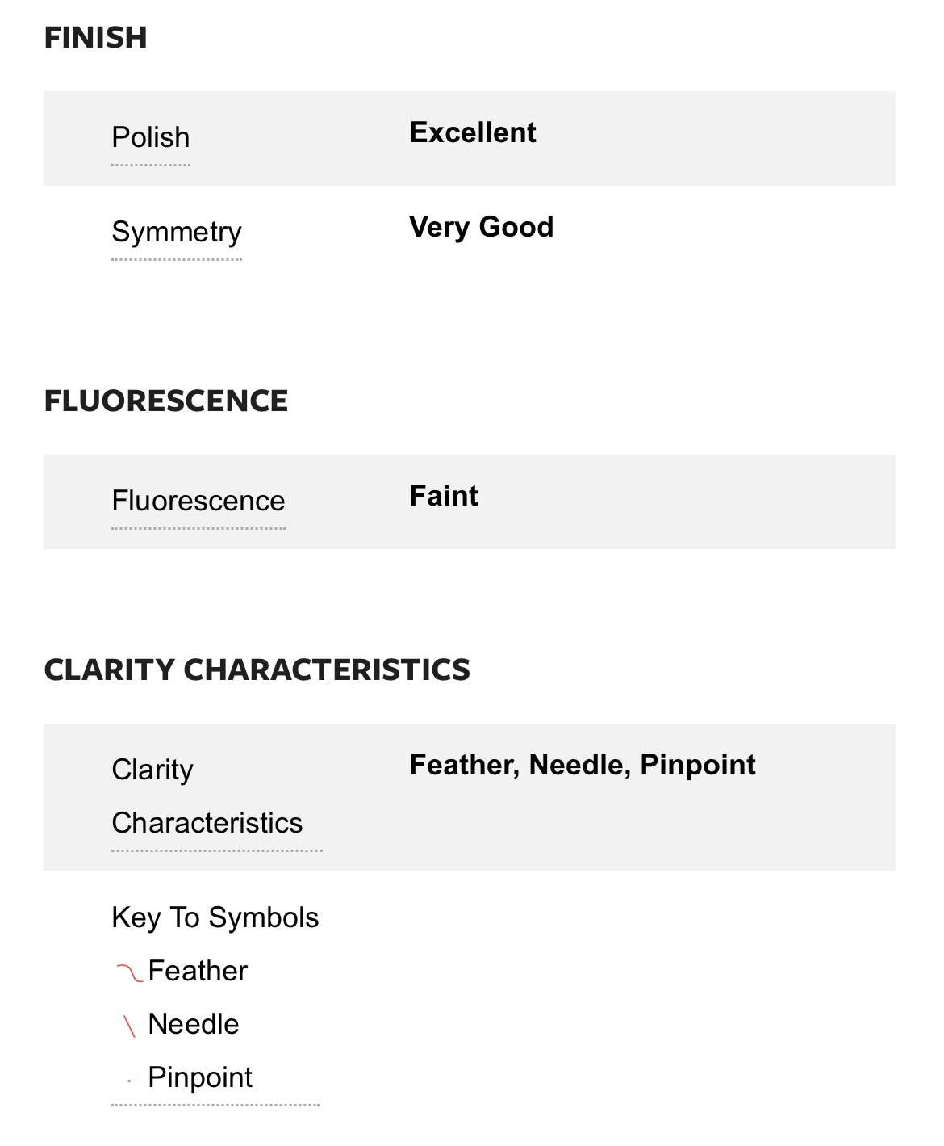
Task: Click the Feather, Needle, Pinpoint value text
Action: pyautogui.click(x=583, y=766)
